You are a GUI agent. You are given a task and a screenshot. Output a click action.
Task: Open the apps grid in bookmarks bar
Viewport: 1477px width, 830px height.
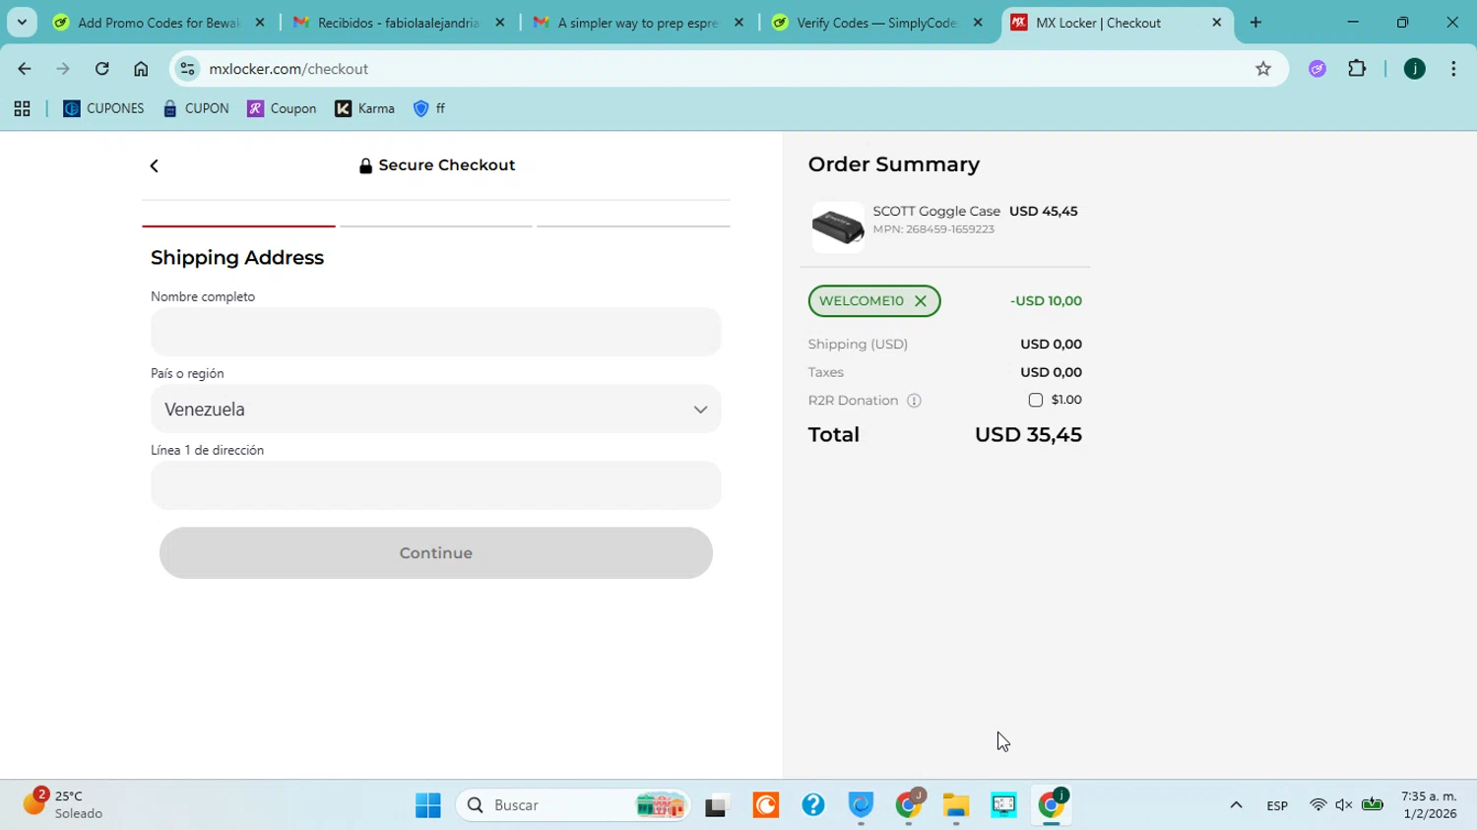pos(22,109)
